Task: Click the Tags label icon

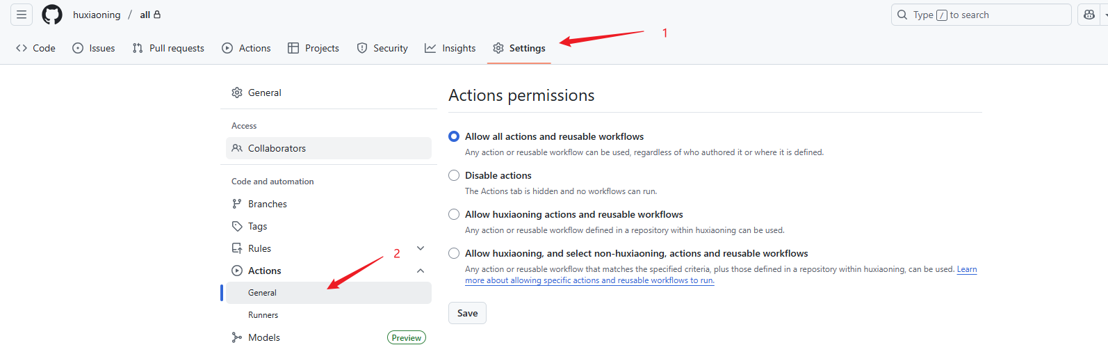Action: (237, 226)
